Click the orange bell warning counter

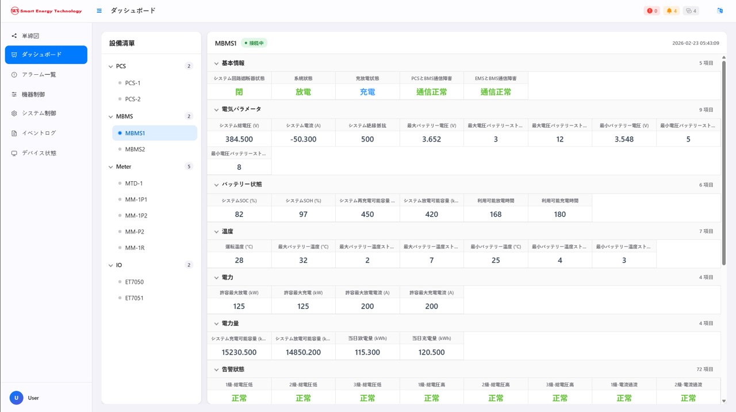(671, 11)
